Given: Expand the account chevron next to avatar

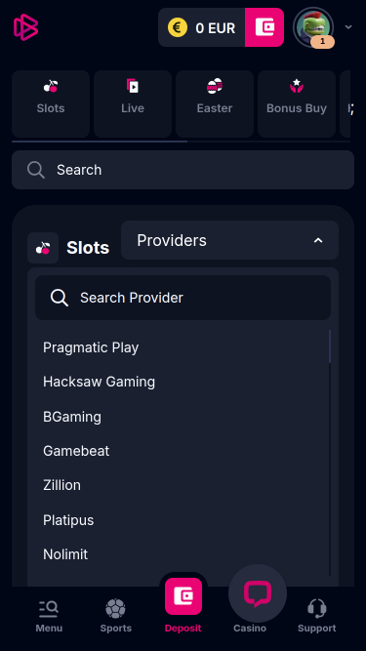Looking at the screenshot, I should click(348, 27).
